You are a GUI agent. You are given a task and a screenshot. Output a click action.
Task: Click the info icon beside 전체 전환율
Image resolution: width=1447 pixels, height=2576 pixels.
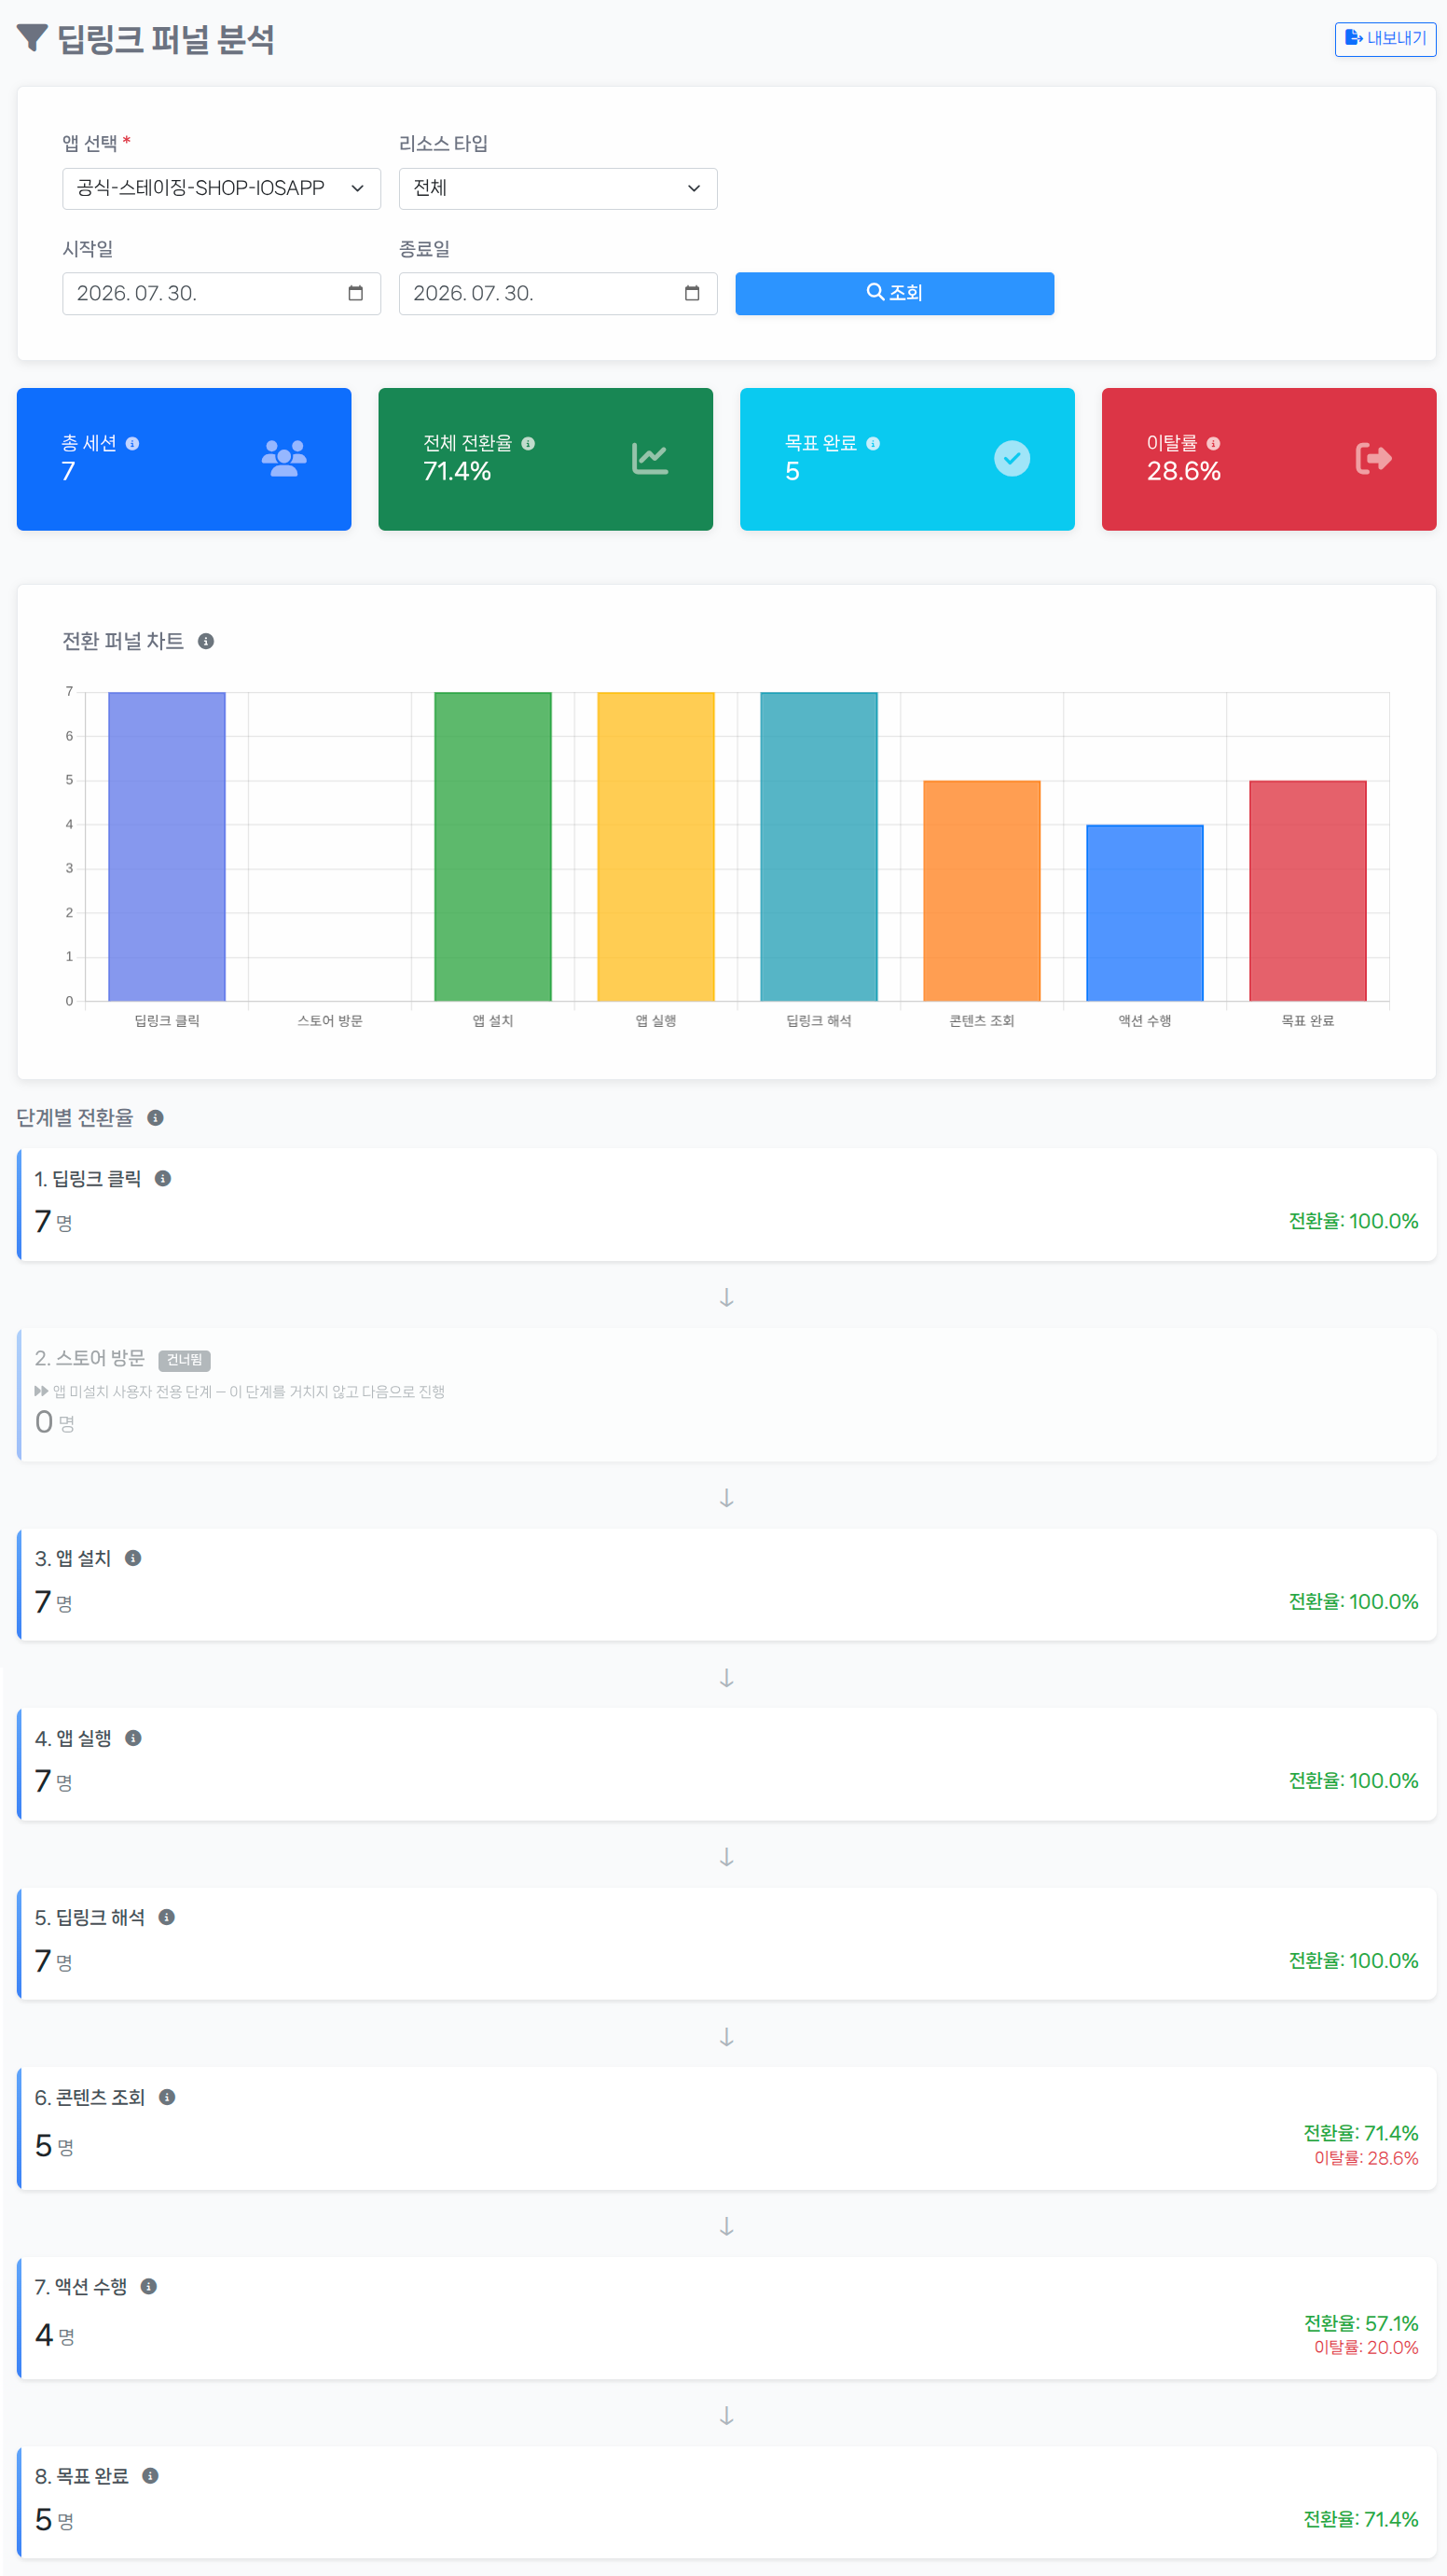(x=528, y=443)
